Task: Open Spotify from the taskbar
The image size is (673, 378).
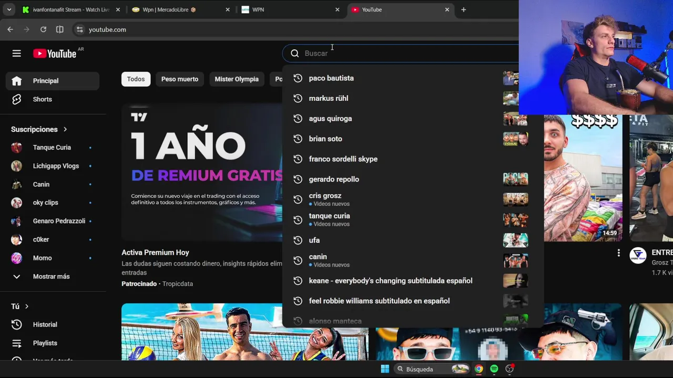Action: 494,369
